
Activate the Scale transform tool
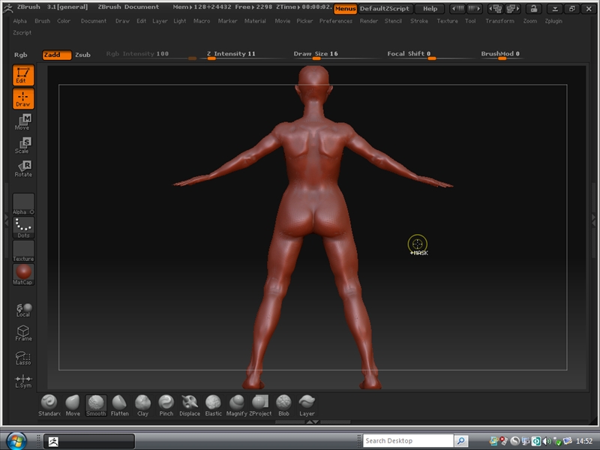pyautogui.click(x=23, y=145)
